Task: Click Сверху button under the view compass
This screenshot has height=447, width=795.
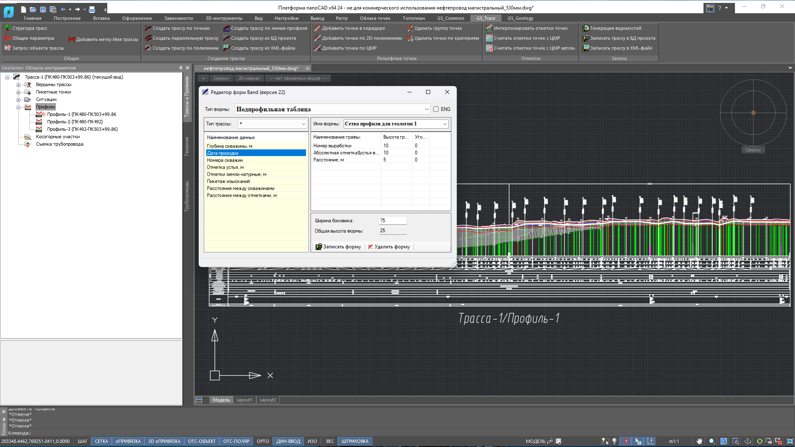Action: pyautogui.click(x=753, y=150)
